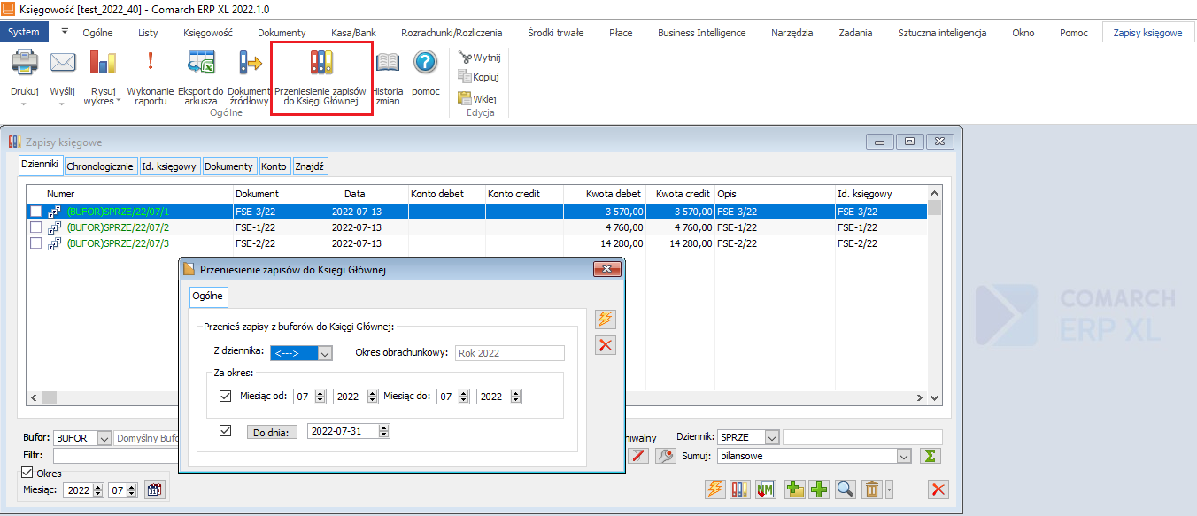Toggle the checkbox next to Do dnia
The width and height of the screenshot is (1197, 516).
pos(225,431)
